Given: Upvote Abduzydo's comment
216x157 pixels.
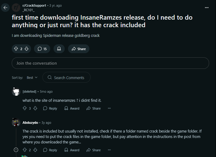Looking at the screenshot, I should [25, 150].
